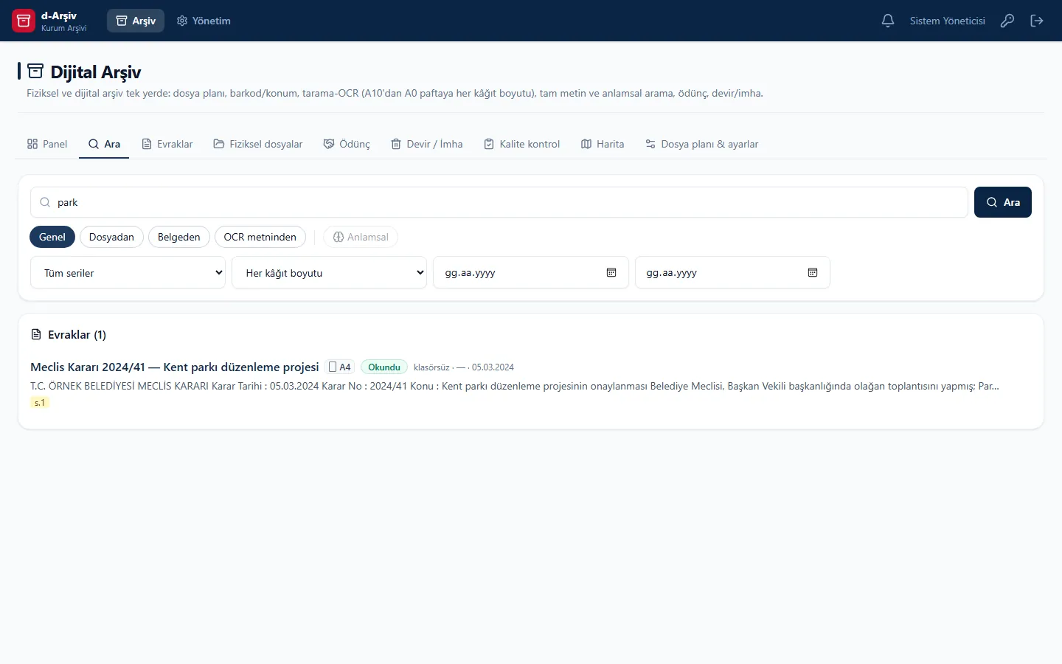Expand the Her kâğıt boyutu dropdown

[x=330, y=272]
